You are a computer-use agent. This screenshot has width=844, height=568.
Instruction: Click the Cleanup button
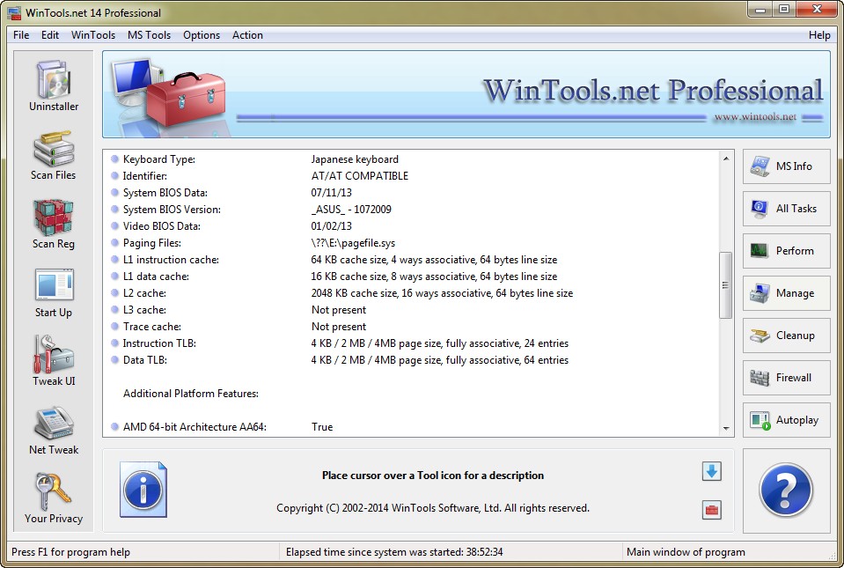(x=787, y=336)
